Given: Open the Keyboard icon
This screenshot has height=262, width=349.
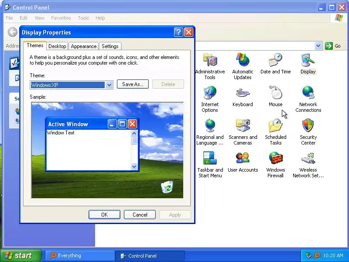Looking at the screenshot, I should point(243,93).
